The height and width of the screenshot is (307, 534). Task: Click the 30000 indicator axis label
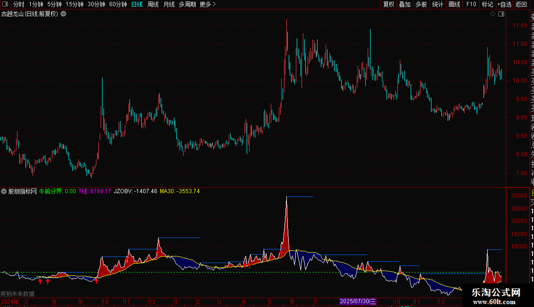click(x=519, y=196)
